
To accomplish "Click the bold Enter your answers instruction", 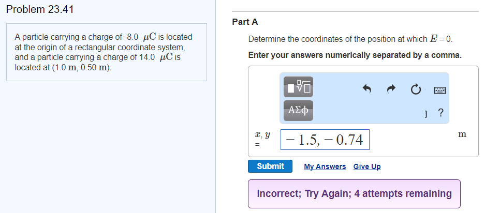I will tap(355, 55).
